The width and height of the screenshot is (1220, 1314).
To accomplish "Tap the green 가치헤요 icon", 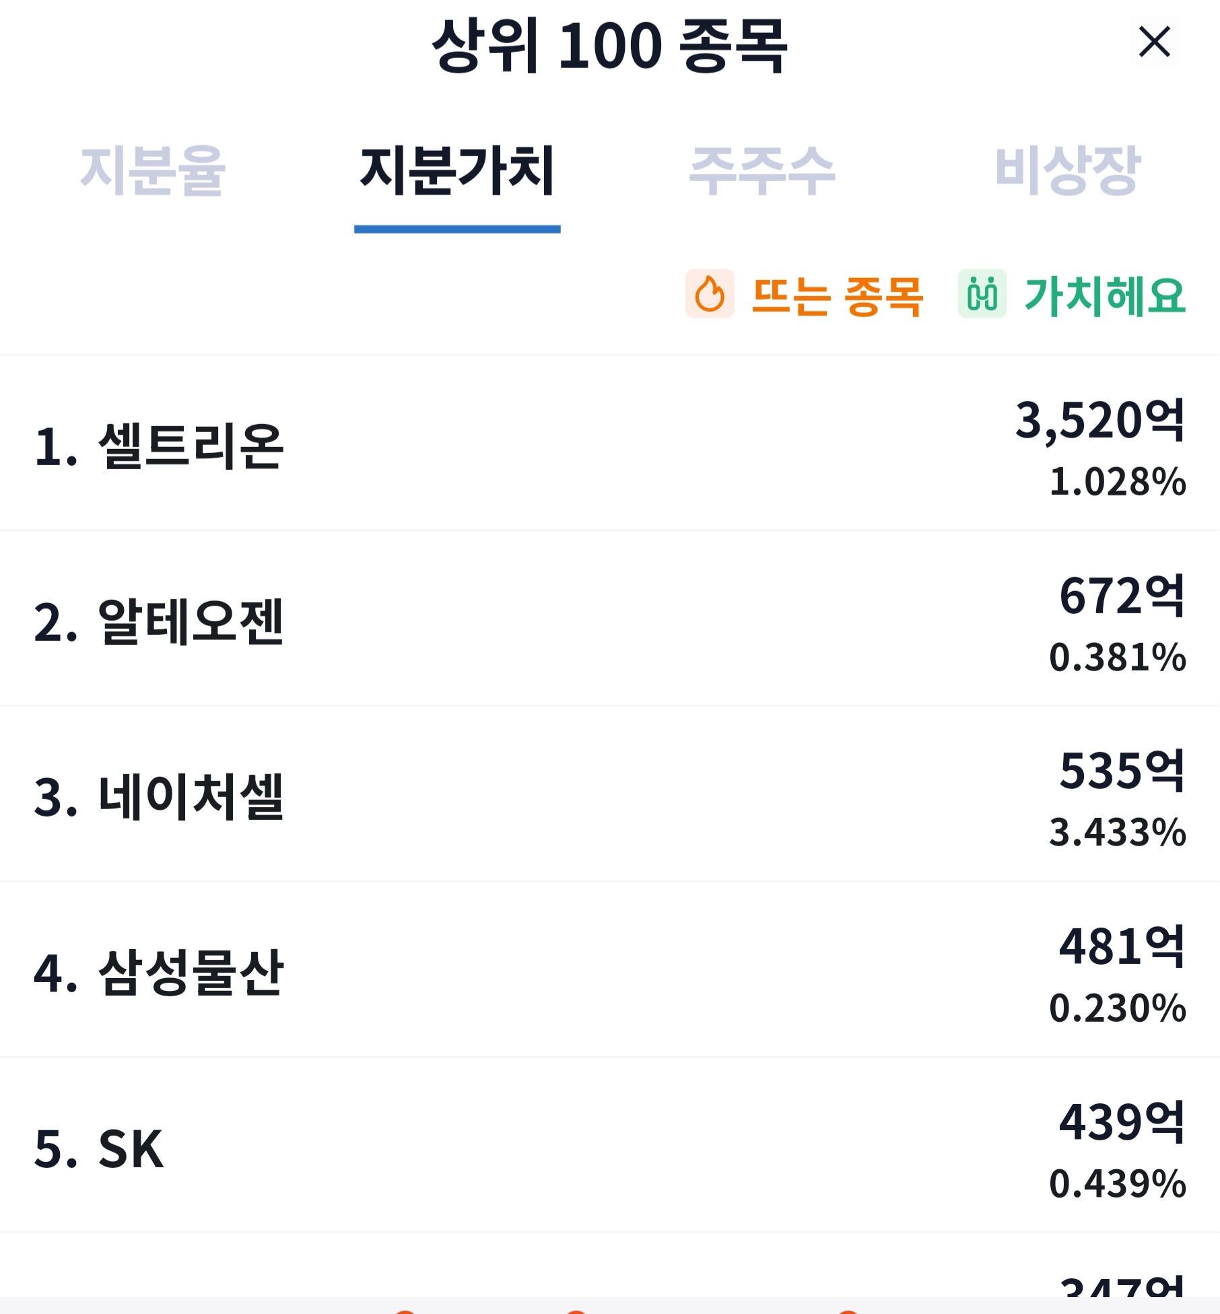I will pos(982,293).
